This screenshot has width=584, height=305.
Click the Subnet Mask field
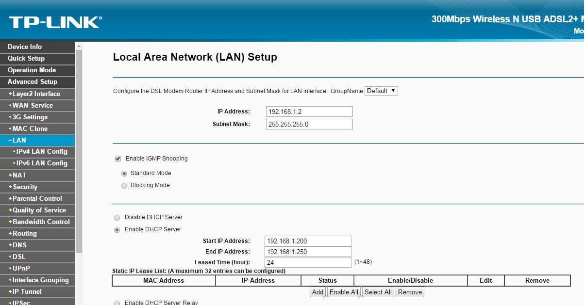pos(309,124)
